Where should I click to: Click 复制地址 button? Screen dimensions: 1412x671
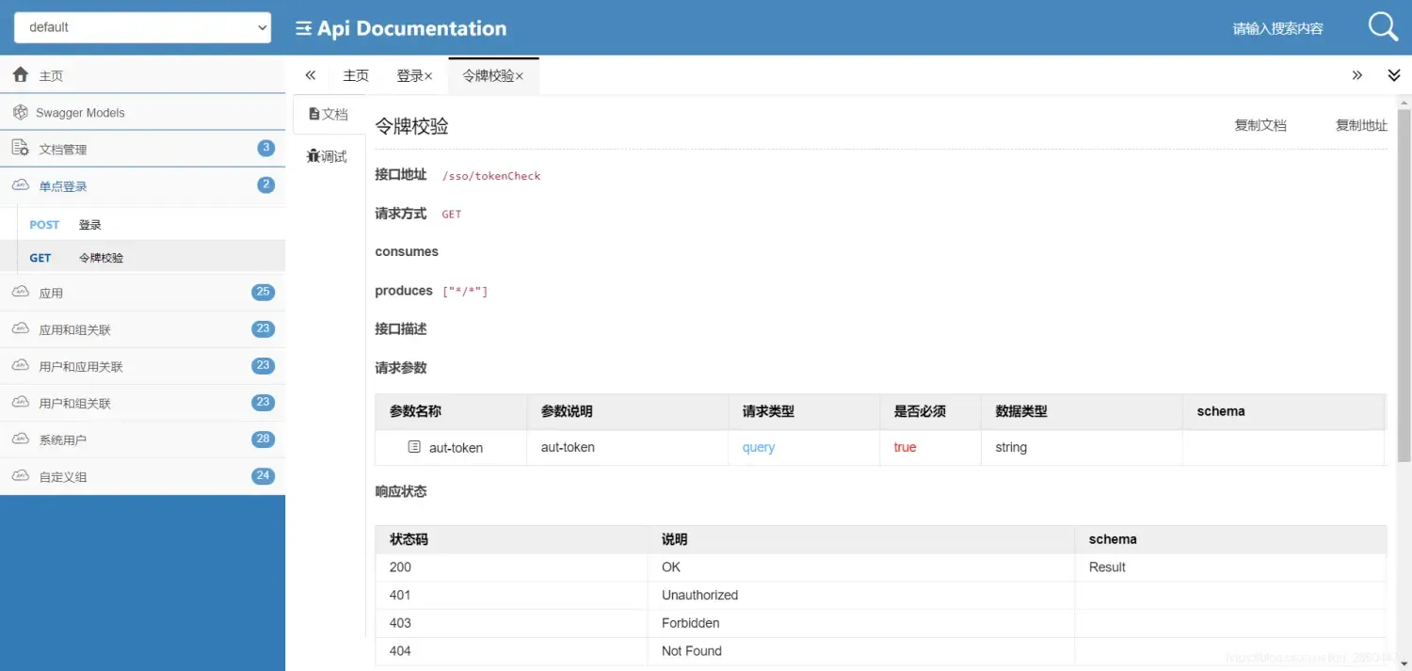click(1361, 125)
